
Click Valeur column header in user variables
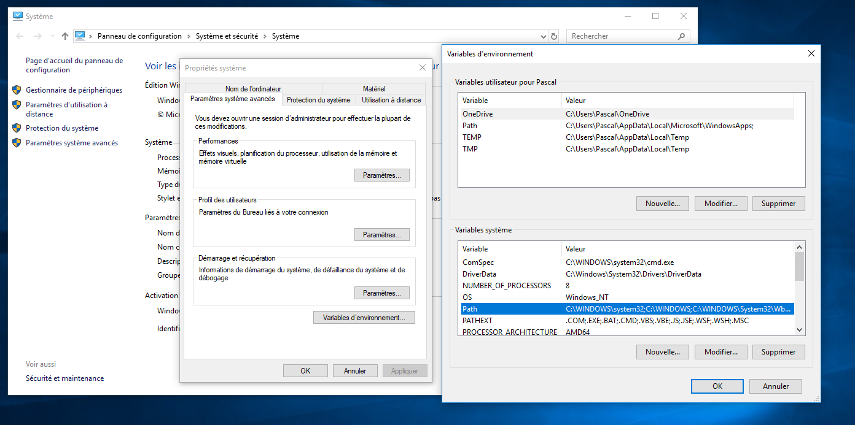click(678, 101)
